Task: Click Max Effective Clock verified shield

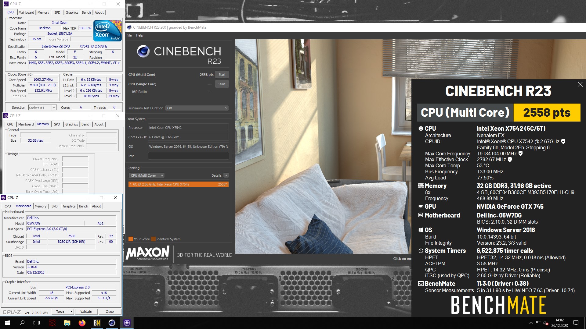Action: [510, 159]
